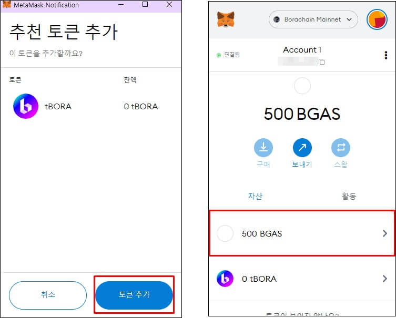Copy the Account 1 address

[321, 61]
